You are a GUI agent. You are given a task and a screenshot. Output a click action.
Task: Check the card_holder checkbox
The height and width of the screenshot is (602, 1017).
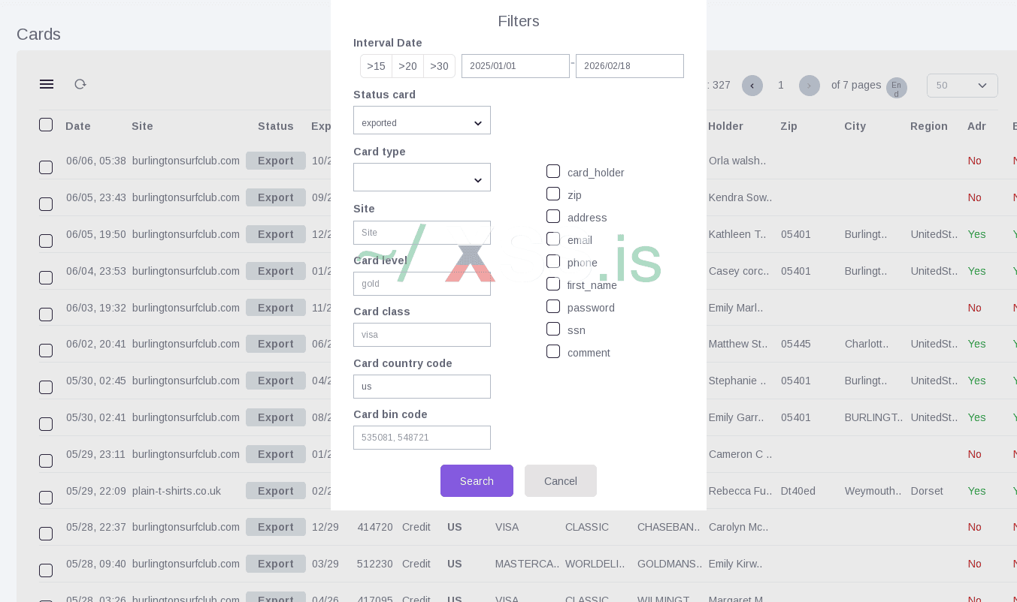tap(553, 171)
